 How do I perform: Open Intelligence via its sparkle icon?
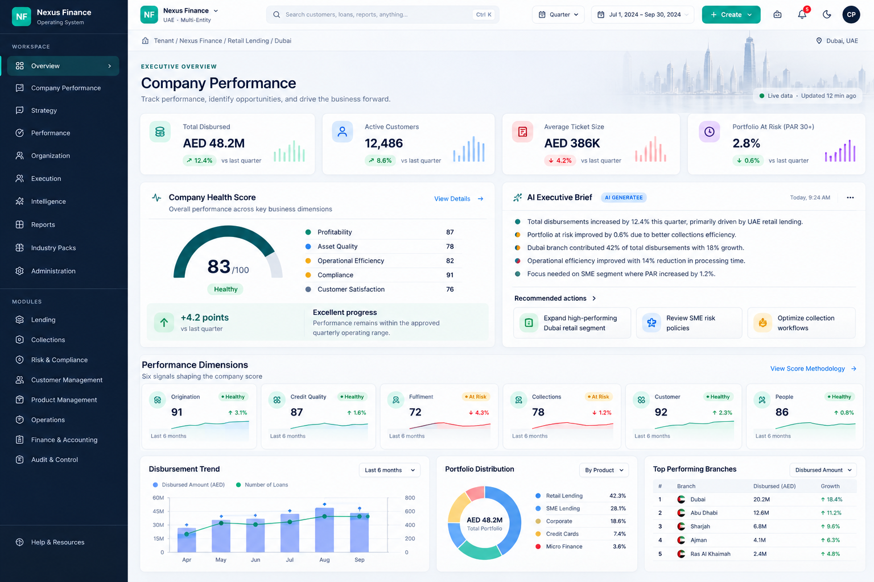[x=19, y=201]
